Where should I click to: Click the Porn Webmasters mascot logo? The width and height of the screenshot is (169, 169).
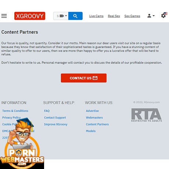[x=22, y=143]
